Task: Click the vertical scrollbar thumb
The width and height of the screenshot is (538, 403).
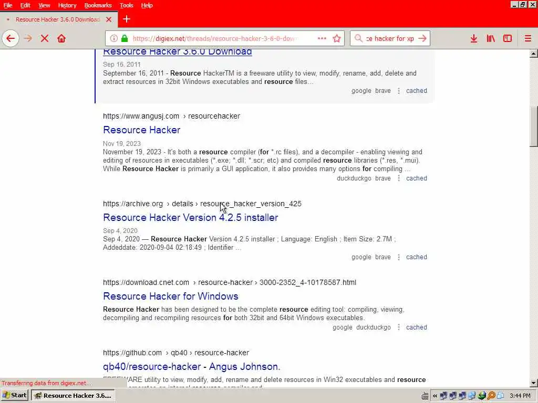Action: [534, 126]
